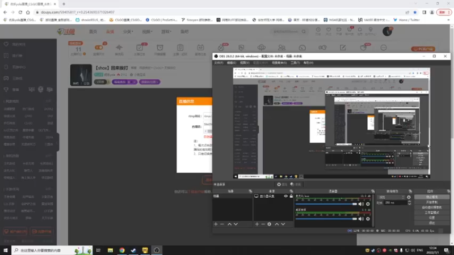Open the File menu in OBS

click(218, 63)
